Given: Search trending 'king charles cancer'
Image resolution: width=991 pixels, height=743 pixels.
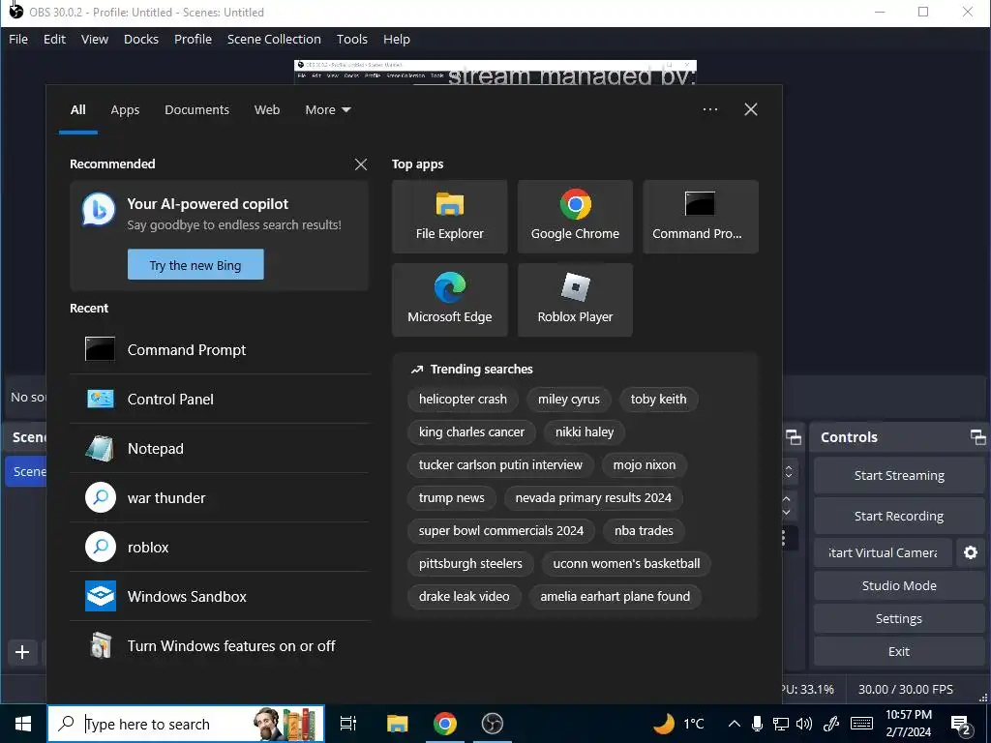Looking at the screenshot, I should click(x=471, y=432).
